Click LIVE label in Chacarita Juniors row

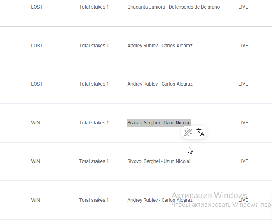point(243,7)
